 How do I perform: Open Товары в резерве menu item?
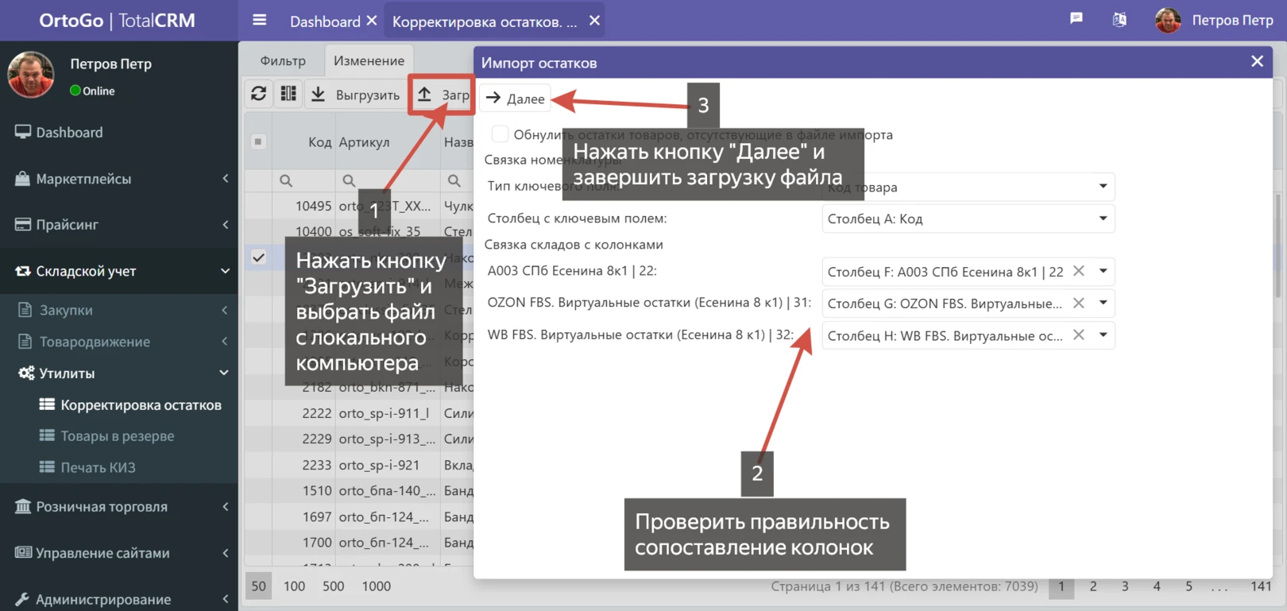pyautogui.click(x=117, y=436)
